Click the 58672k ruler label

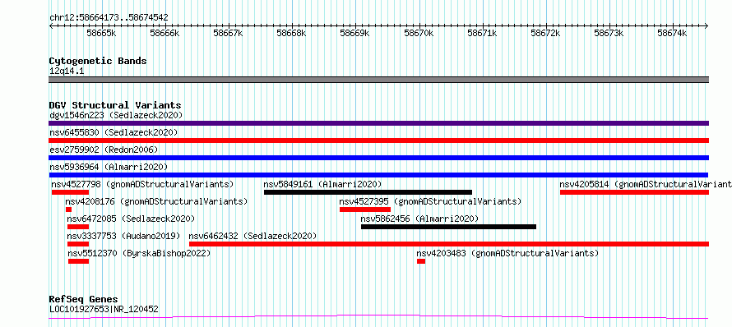click(546, 33)
